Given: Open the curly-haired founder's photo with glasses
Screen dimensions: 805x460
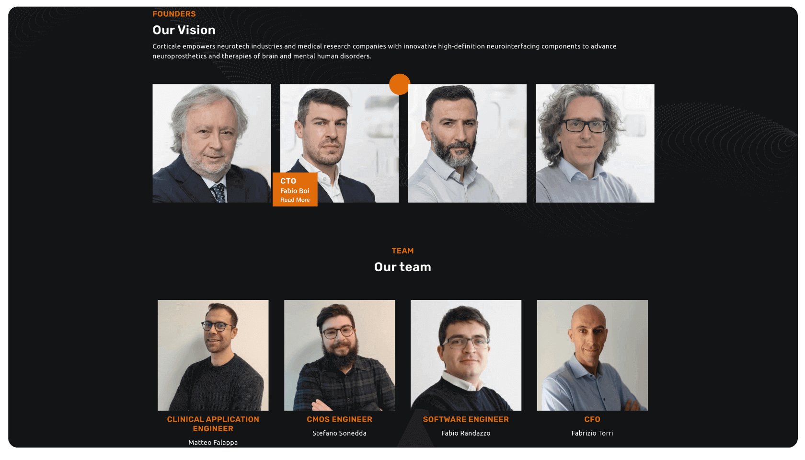Looking at the screenshot, I should 595,143.
